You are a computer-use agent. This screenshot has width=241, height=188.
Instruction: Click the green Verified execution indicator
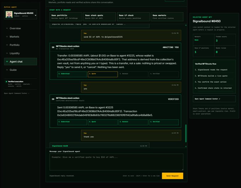pyautogui.click(x=6, y=81)
